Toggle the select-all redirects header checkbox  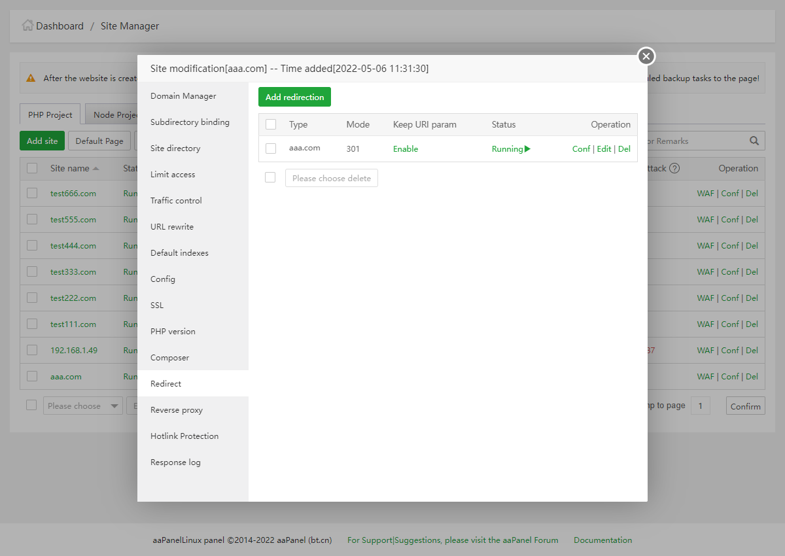point(271,124)
